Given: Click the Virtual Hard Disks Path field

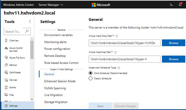Looking at the screenshot, I should click(124, 43).
